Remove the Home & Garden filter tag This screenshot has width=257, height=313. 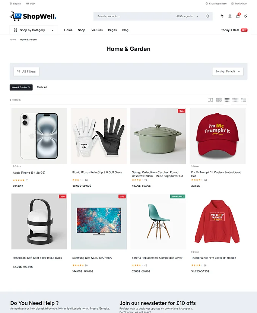pos(29,87)
